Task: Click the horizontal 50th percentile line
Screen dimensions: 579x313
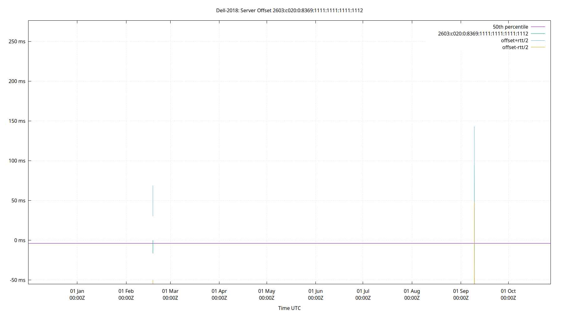Action: pos(282,243)
